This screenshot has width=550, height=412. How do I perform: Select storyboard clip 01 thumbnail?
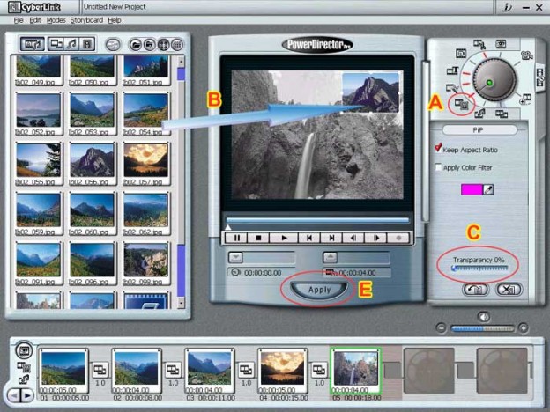pyautogui.click(x=63, y=369)
